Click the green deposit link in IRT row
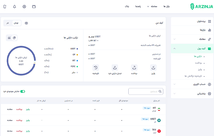The image size is (214, 136). (28, 109)
